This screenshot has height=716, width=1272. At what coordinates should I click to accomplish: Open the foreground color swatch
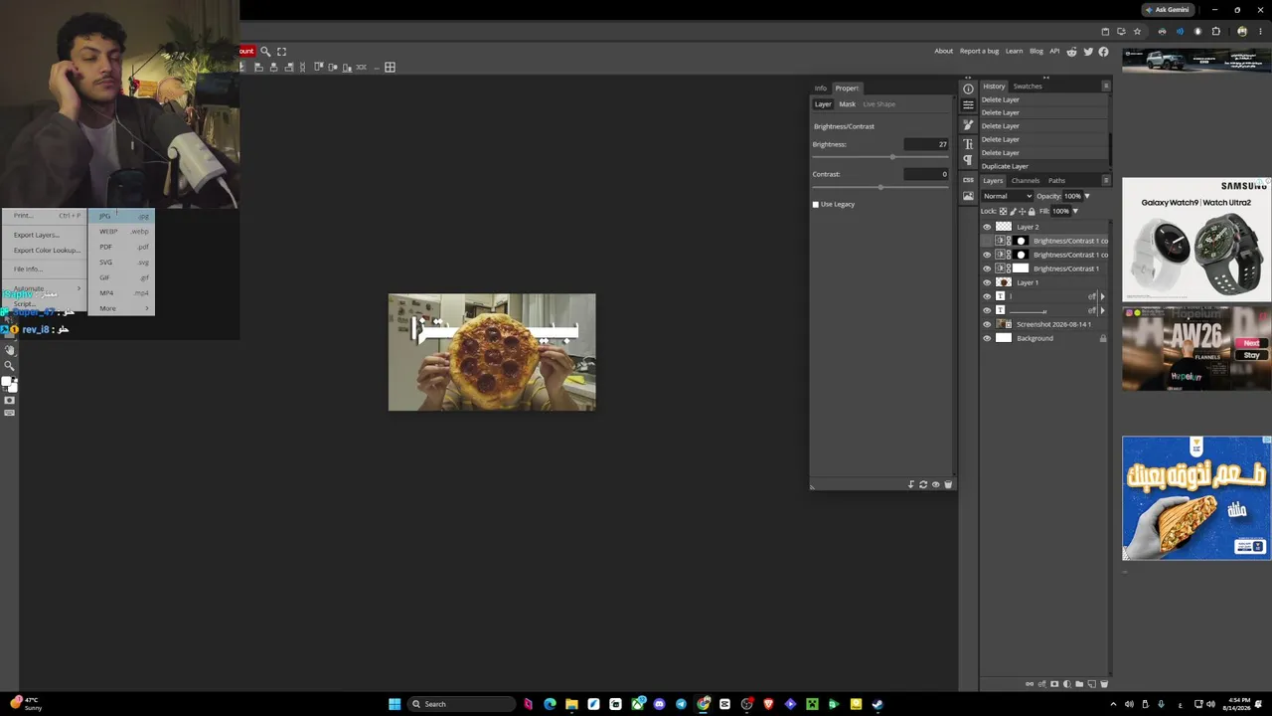pyautogui.click(x=6, y=382)
